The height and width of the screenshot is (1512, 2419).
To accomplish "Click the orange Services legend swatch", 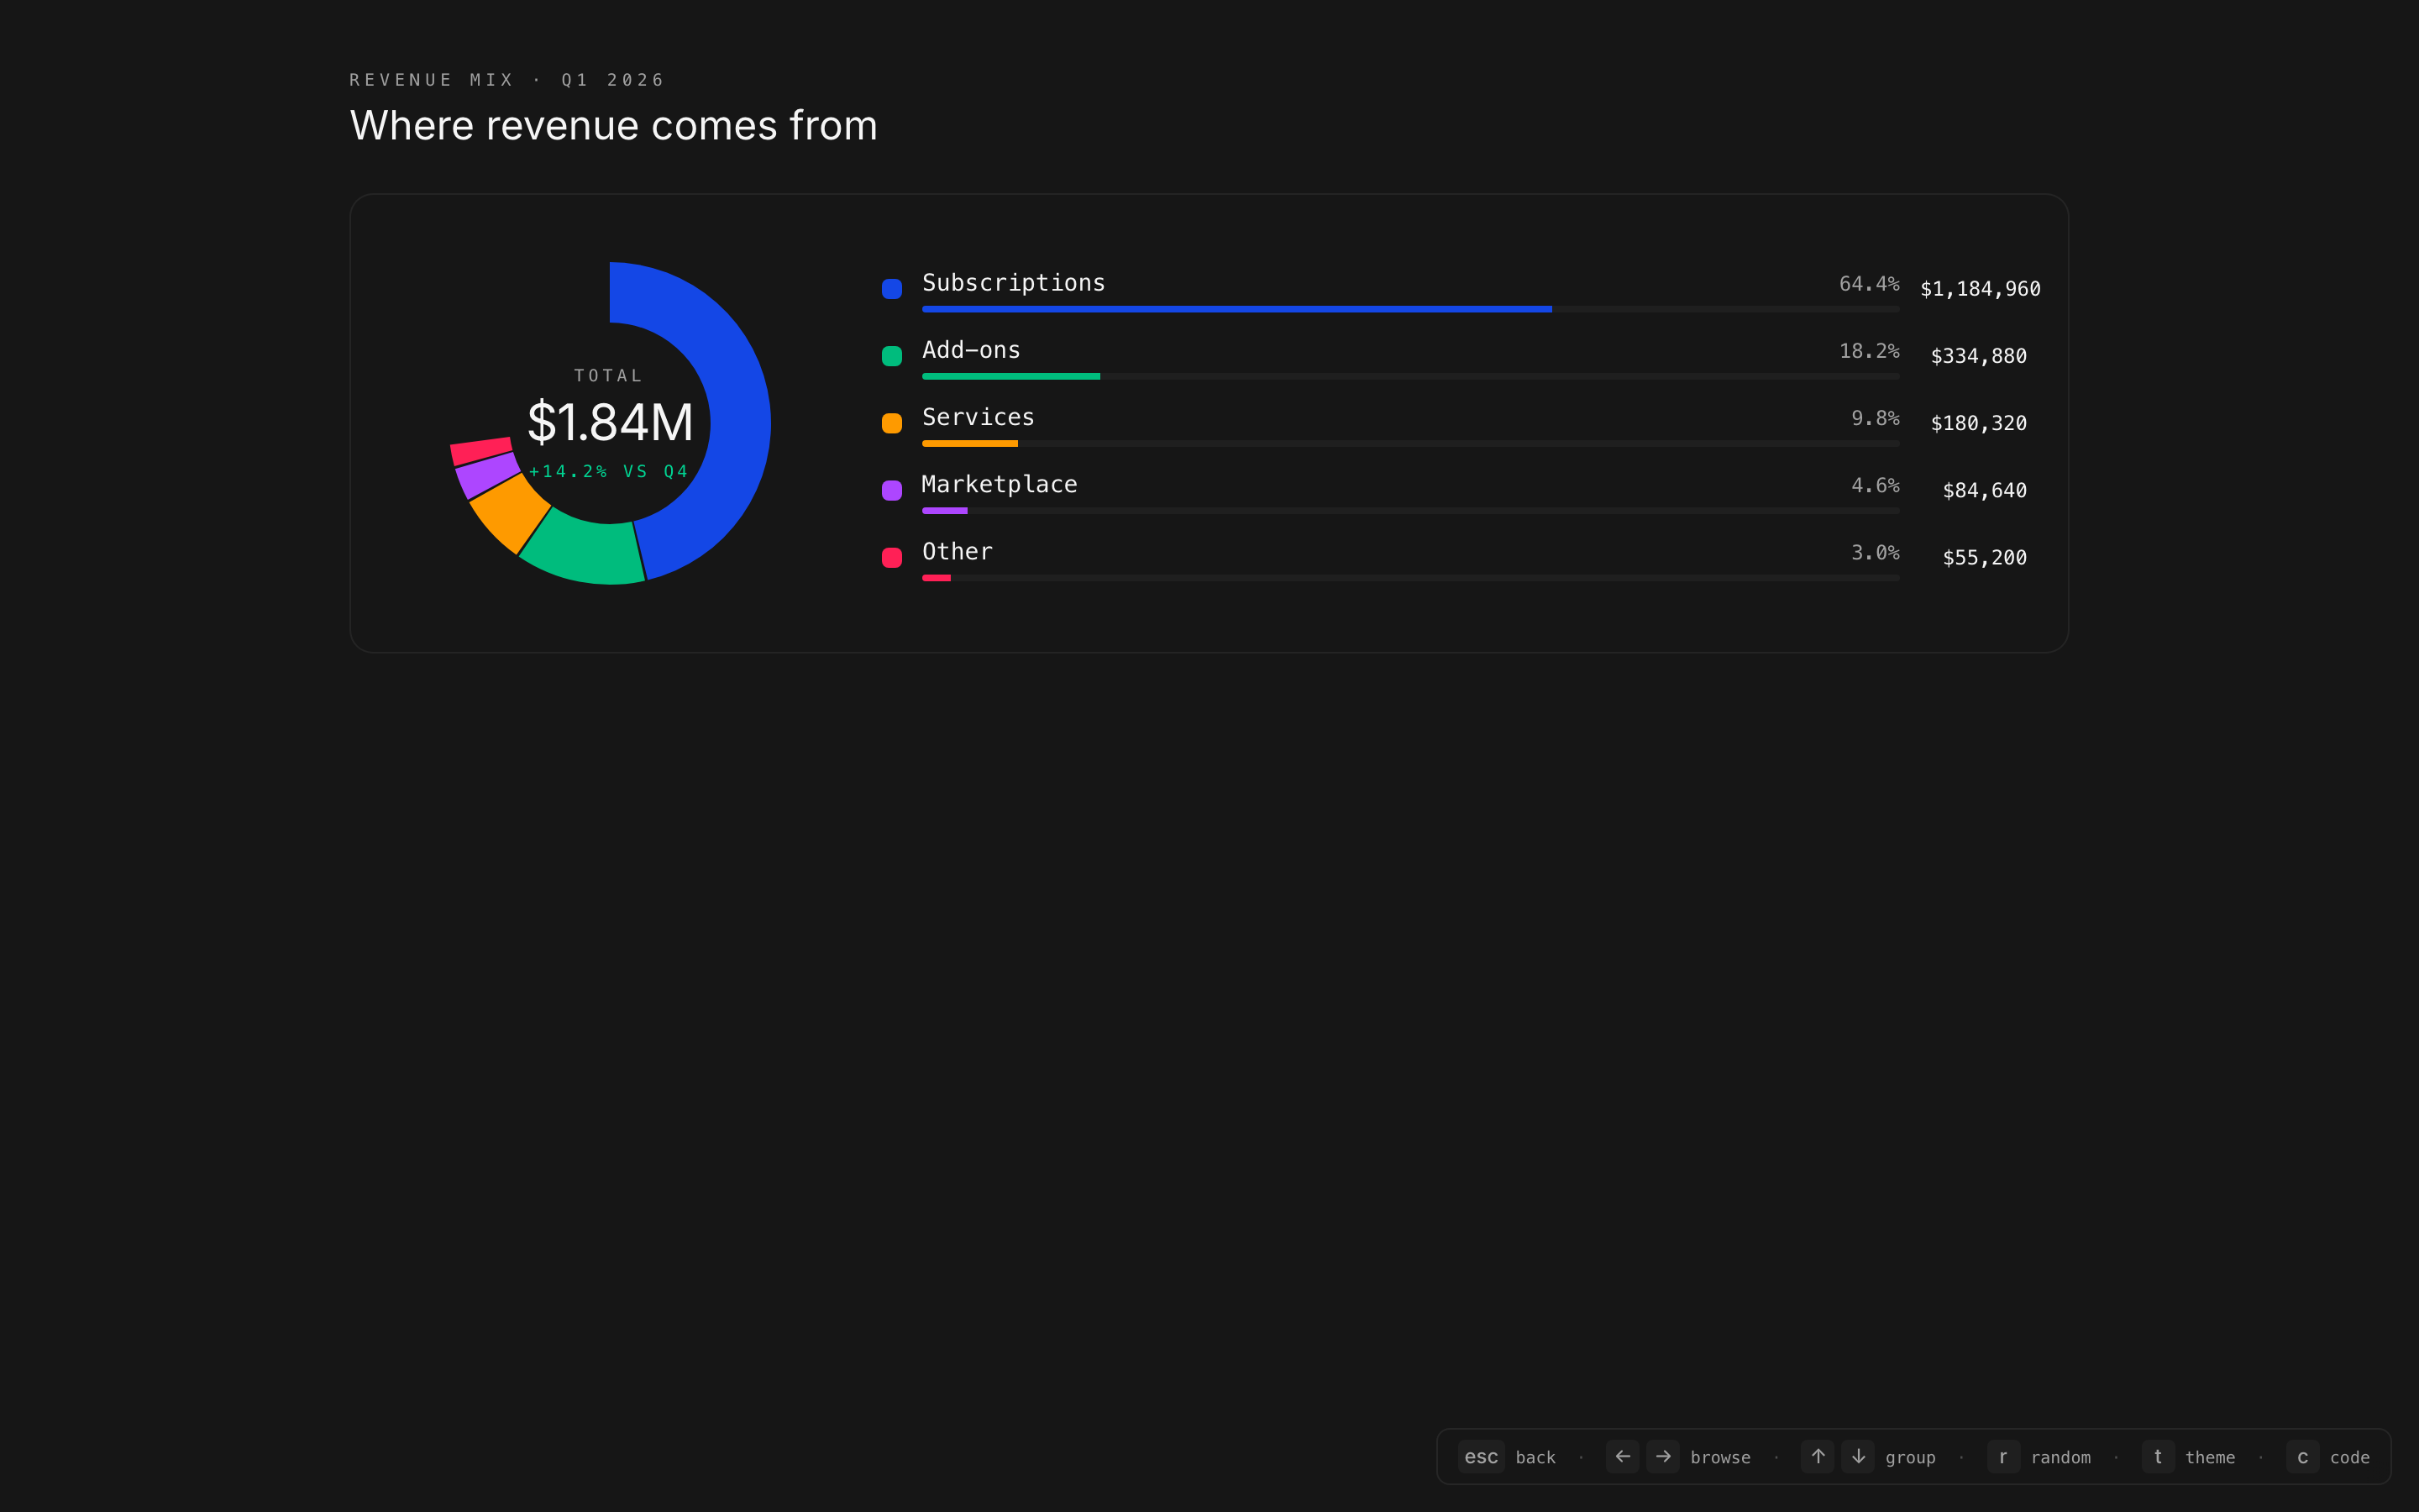I will point(892,423).
